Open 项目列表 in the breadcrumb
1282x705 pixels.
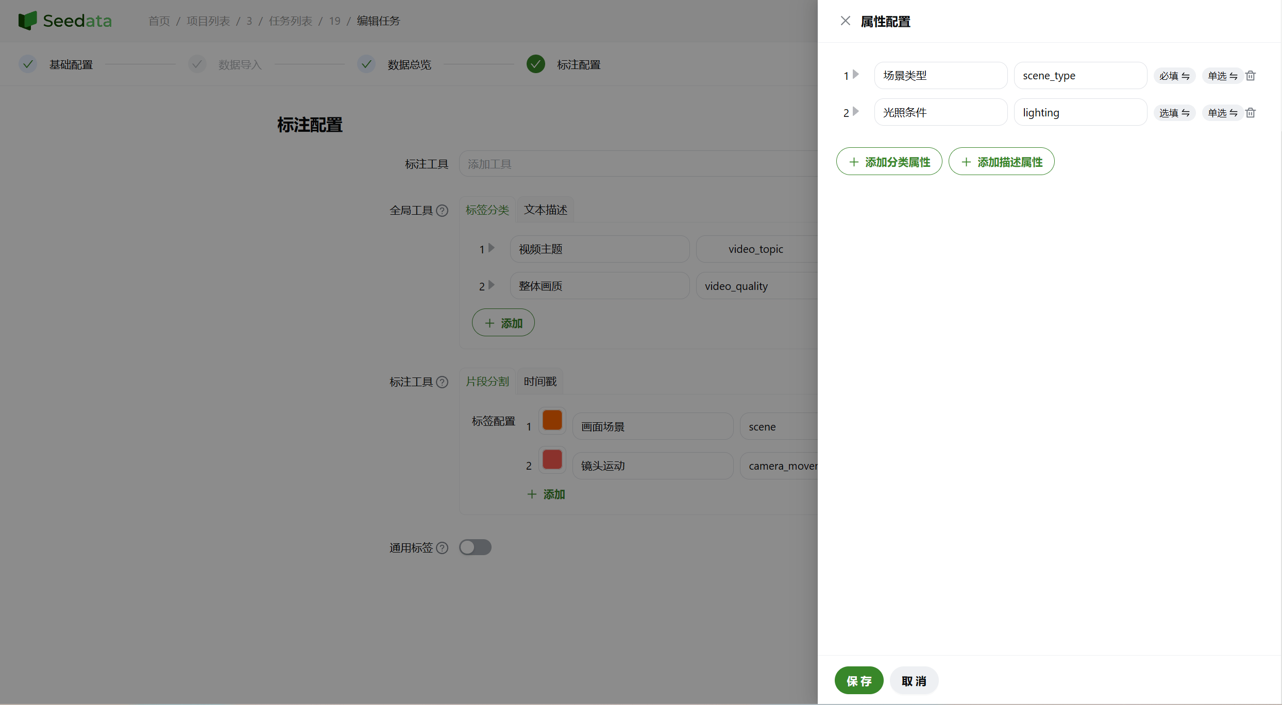(x=208, y=21)
